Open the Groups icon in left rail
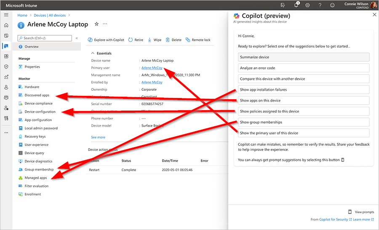The width and height of the screenshot is (379, 230). pyautogui.click(x=6, y=98)
